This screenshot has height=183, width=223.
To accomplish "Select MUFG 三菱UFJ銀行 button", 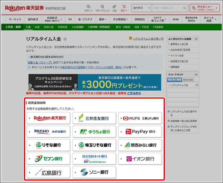I will (140, 118).
